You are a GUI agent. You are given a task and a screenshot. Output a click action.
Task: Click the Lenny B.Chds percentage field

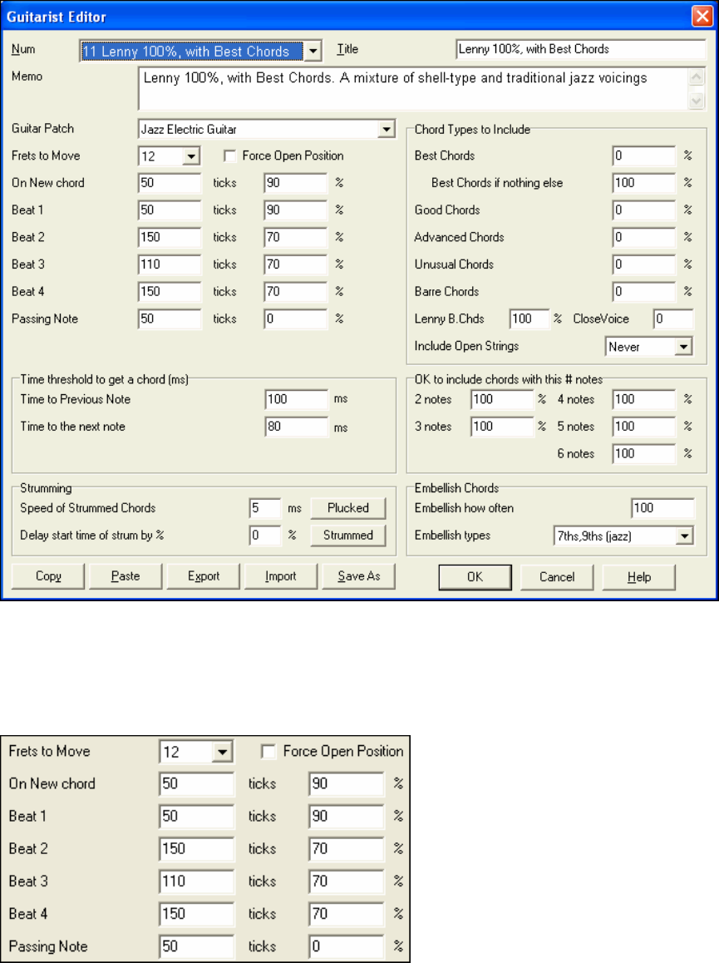tap(529, 319)
